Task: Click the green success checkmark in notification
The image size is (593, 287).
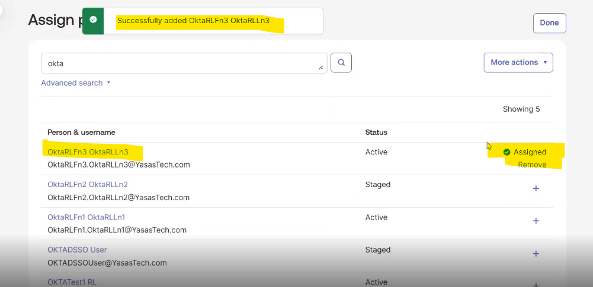Action: [x=93, y=20]
